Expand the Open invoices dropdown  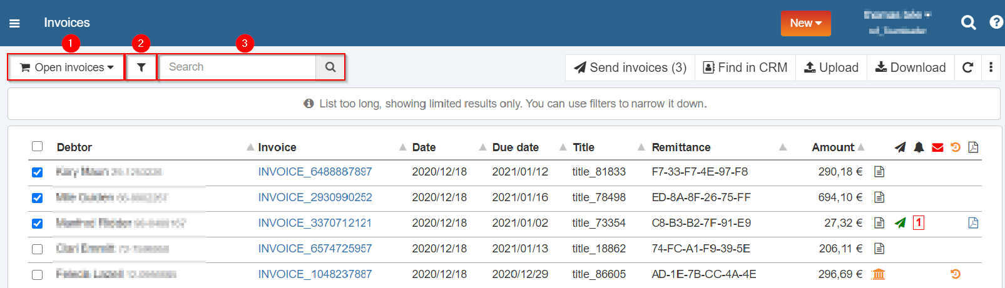(66, 67)
